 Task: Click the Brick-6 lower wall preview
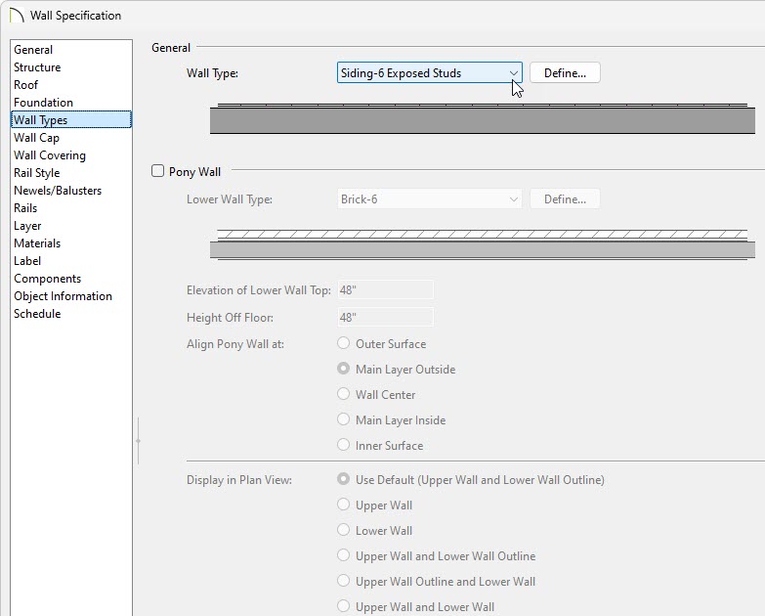coord(483,245)
